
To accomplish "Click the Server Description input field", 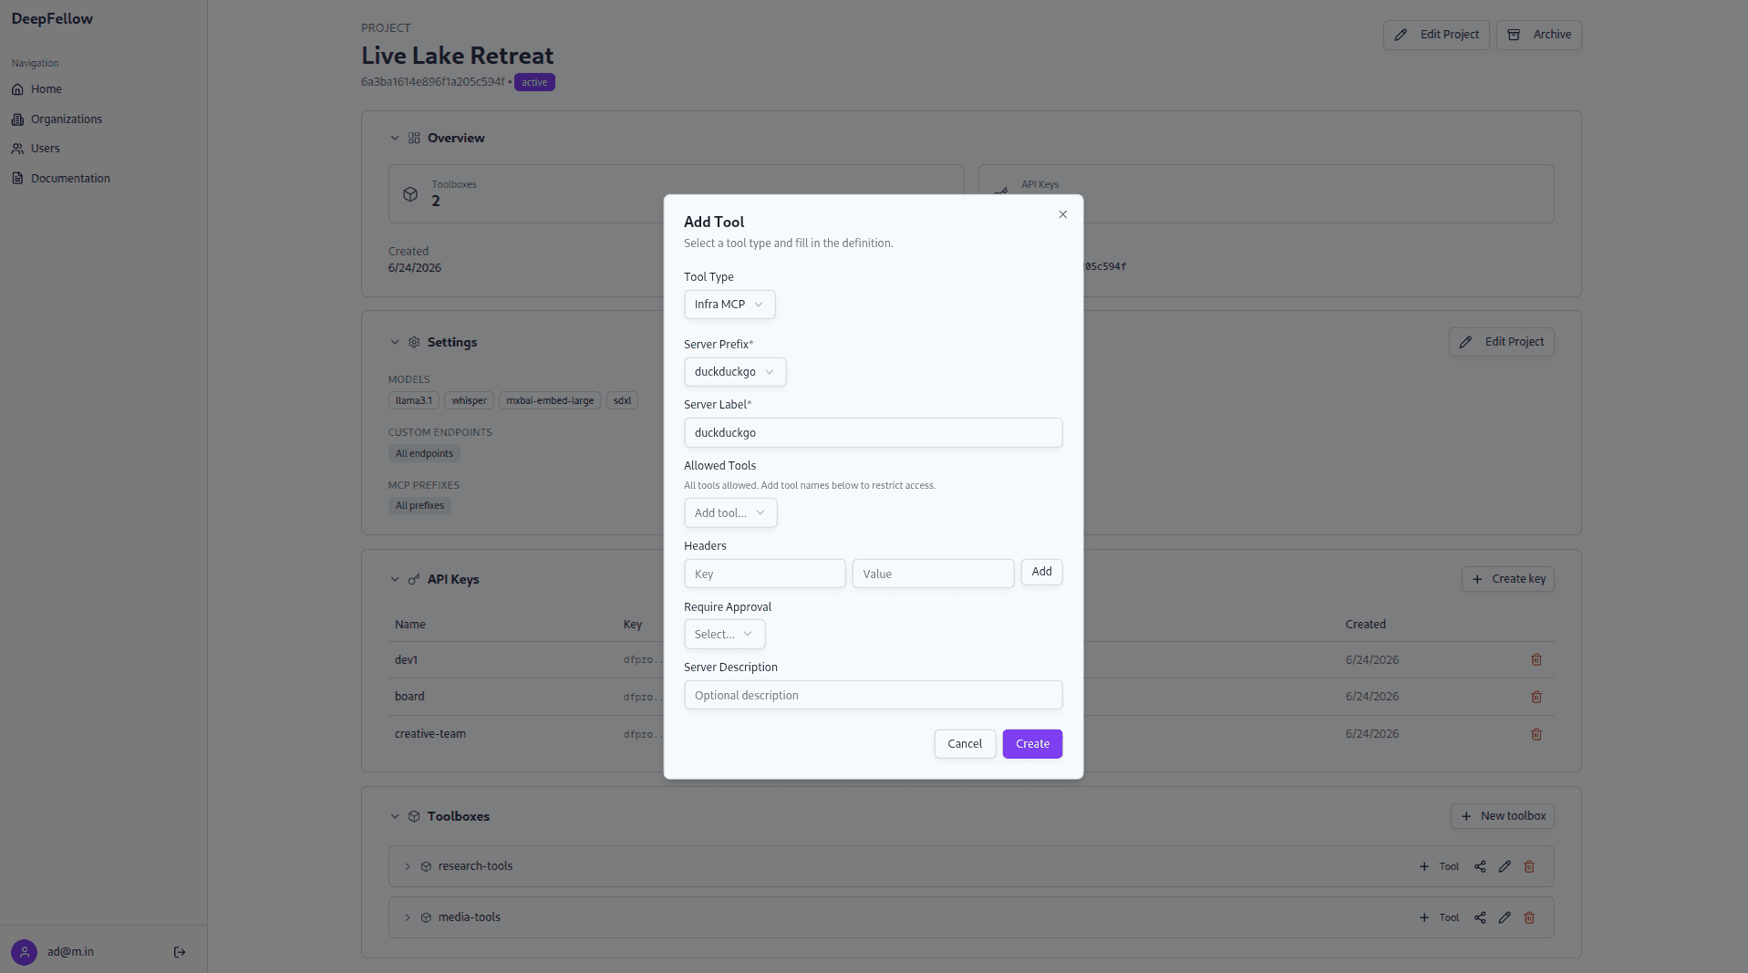I will point(873,695).
